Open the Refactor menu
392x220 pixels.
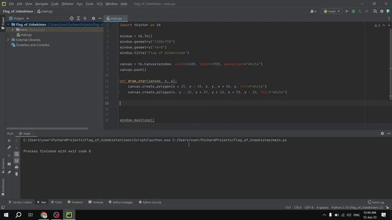coord(67,4)
